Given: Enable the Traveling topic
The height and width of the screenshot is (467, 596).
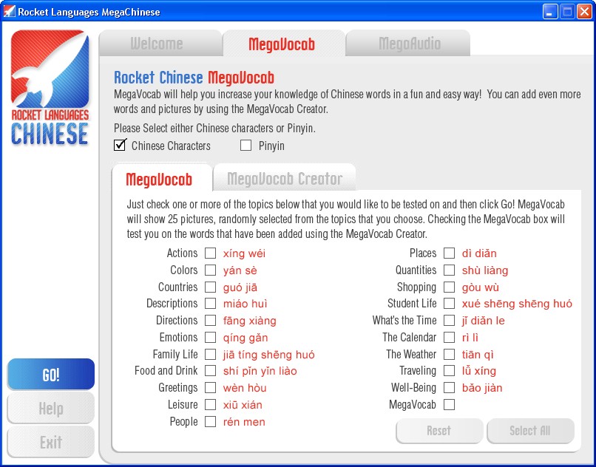Looking at the screenshot, I should point(450,371).
